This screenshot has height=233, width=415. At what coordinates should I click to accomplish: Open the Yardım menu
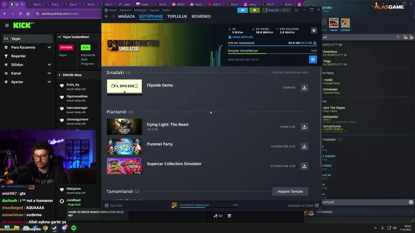166,10
